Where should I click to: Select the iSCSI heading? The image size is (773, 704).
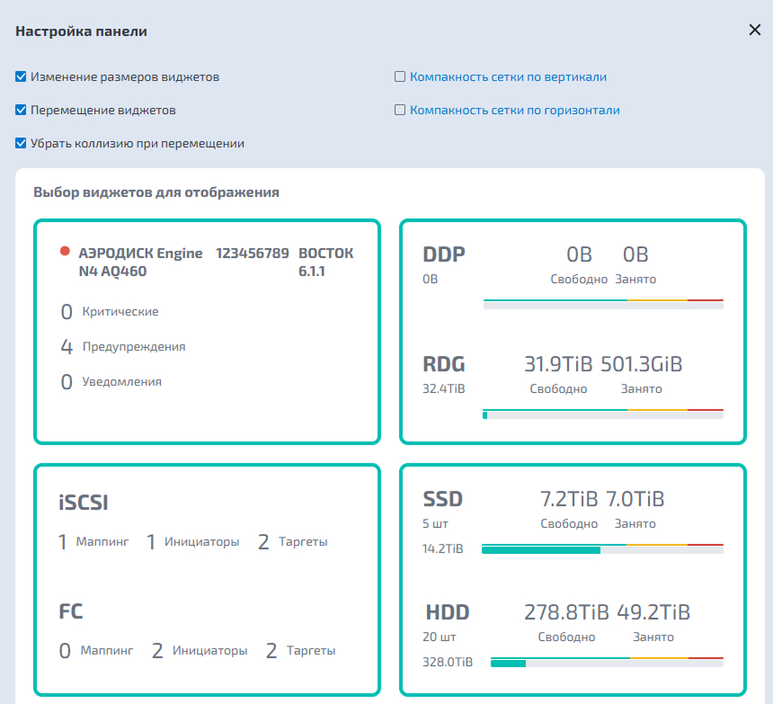click(84, 503)
